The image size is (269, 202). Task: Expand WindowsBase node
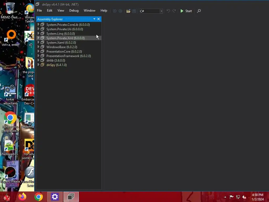point(38,47)
